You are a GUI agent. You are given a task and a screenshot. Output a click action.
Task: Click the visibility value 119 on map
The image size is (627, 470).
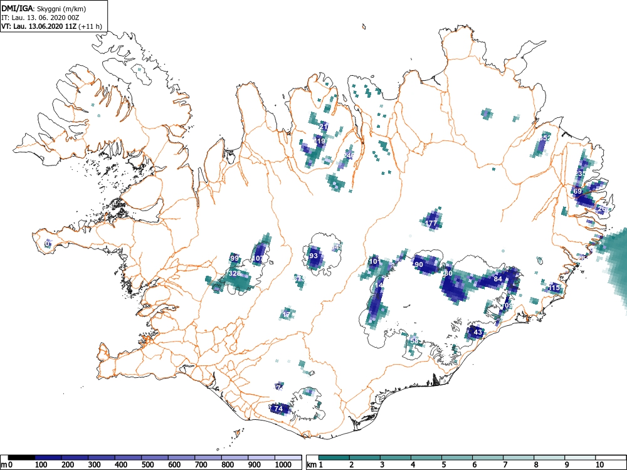click(x=320, y=141)
